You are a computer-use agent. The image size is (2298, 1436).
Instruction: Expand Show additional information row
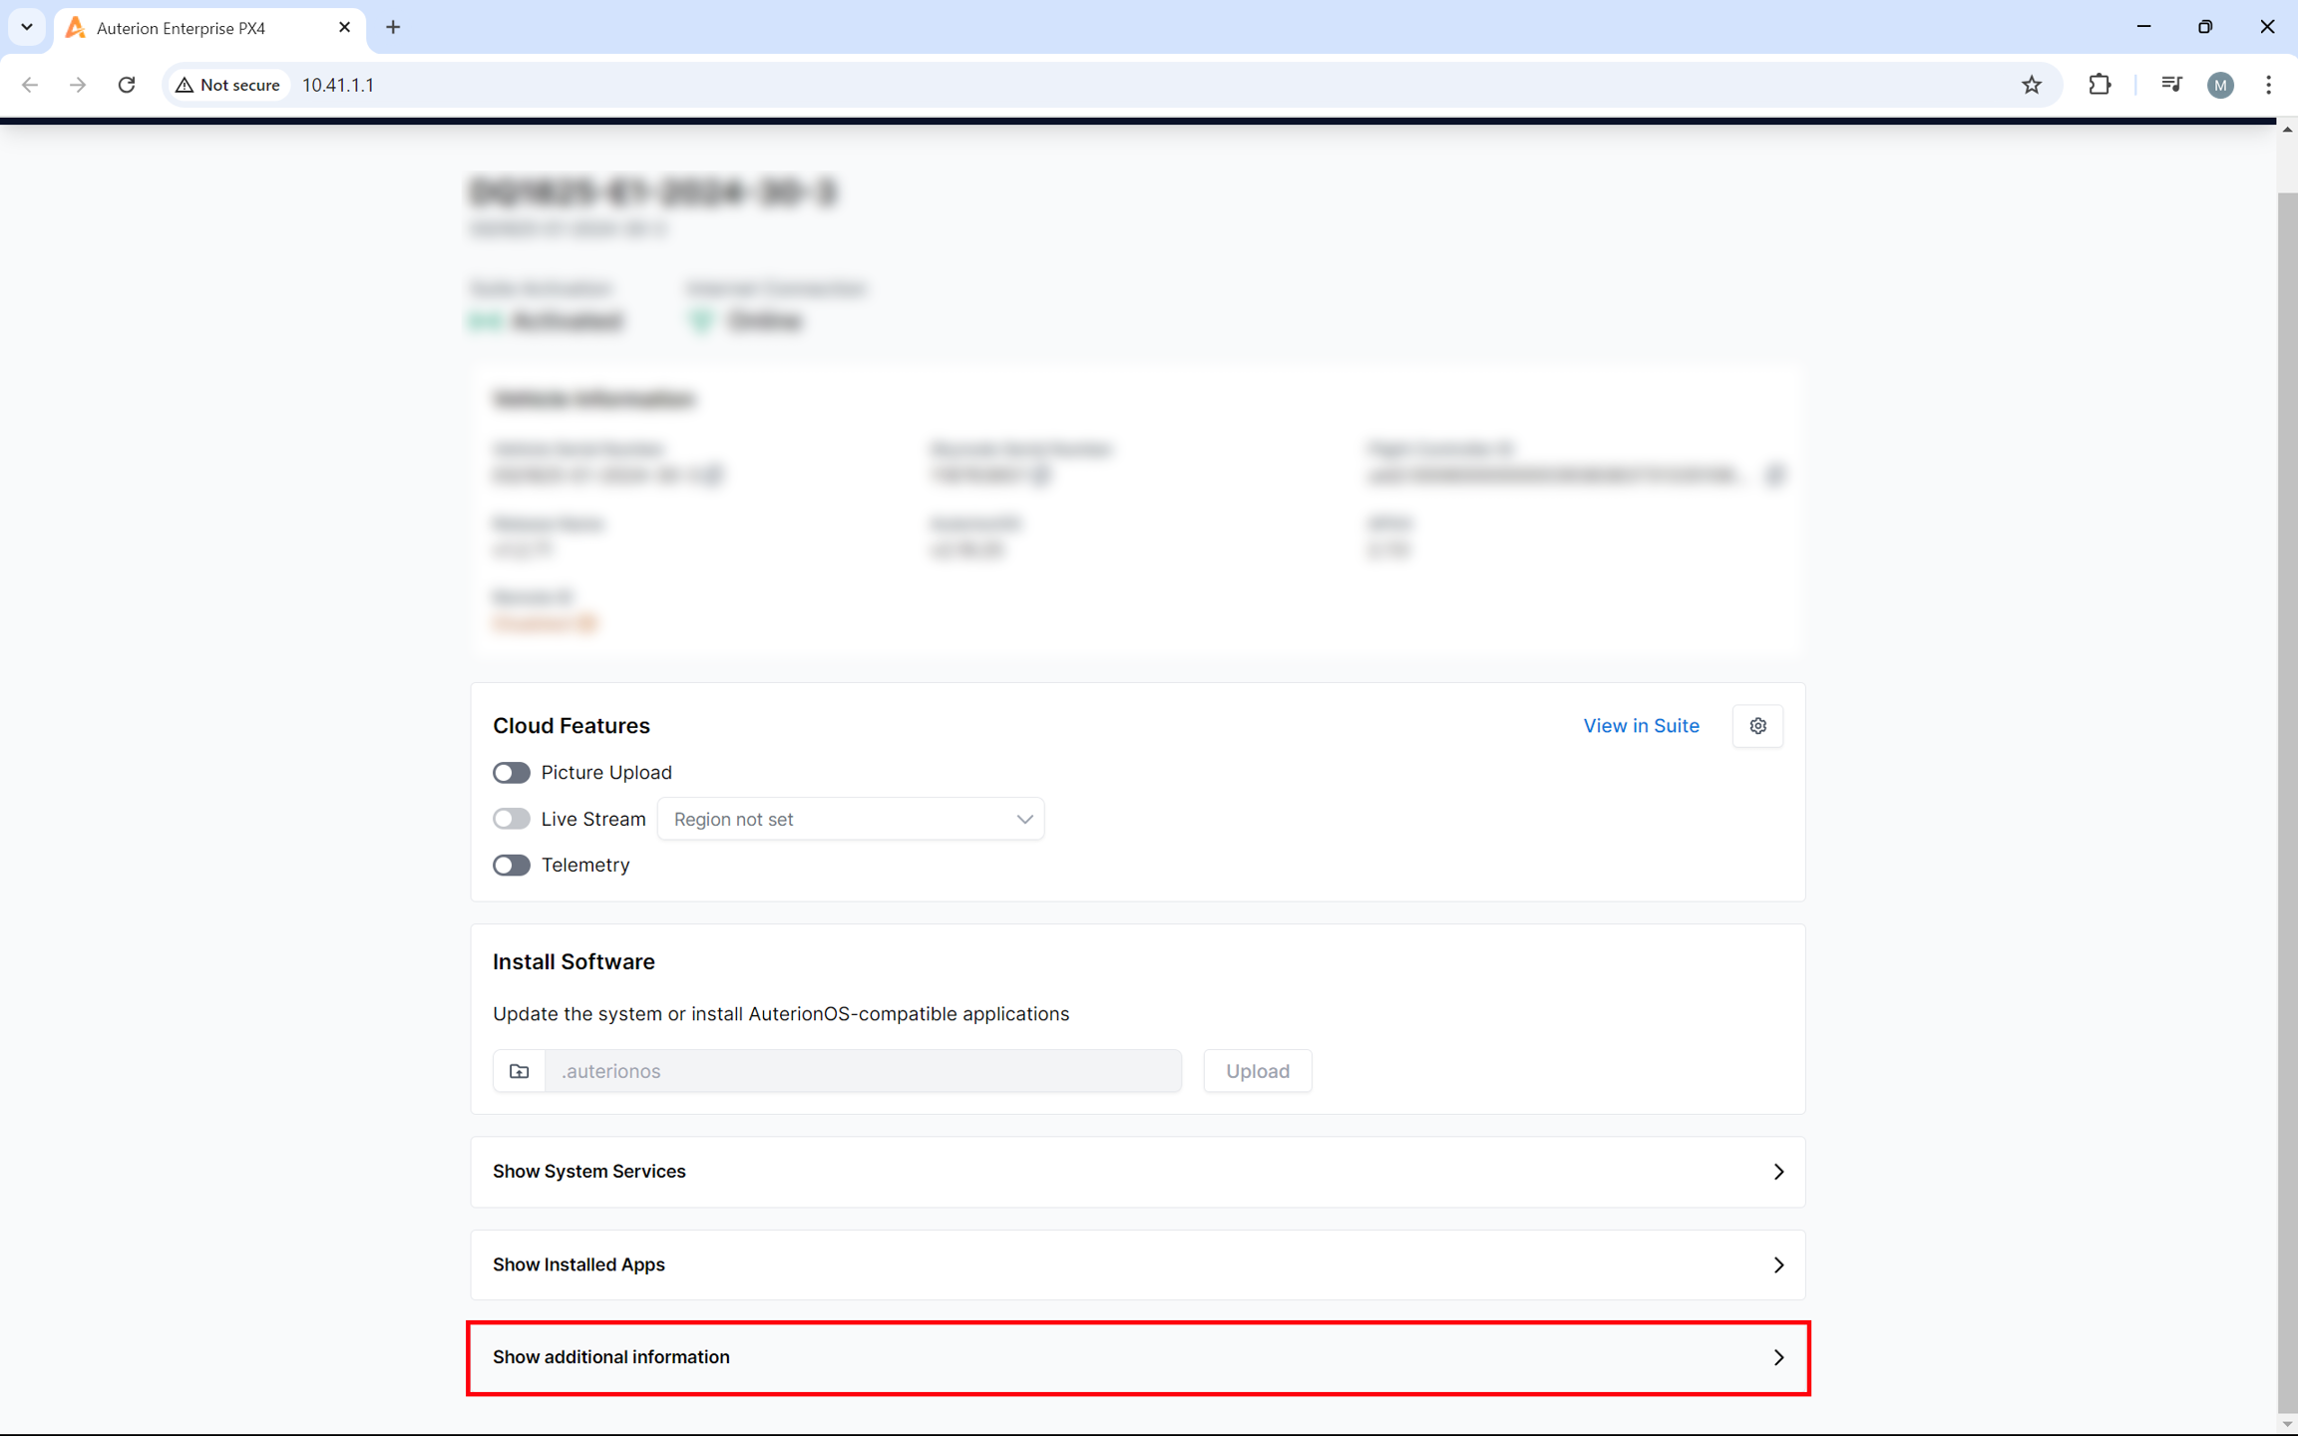[x=1137, y=1357]
